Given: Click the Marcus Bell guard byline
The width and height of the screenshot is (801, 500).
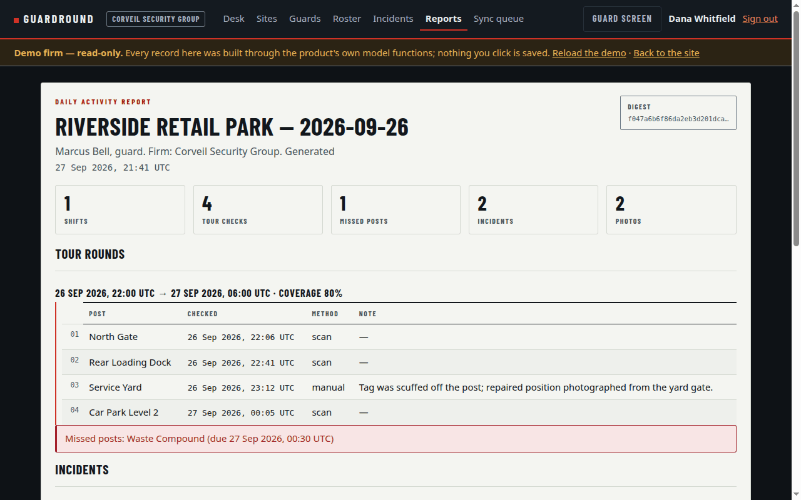Looking at the screenshot, I should 195,151.
